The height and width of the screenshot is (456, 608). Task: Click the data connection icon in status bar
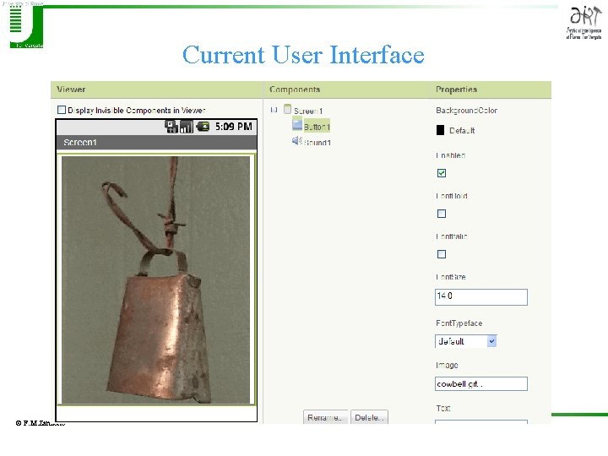(171, 127)
